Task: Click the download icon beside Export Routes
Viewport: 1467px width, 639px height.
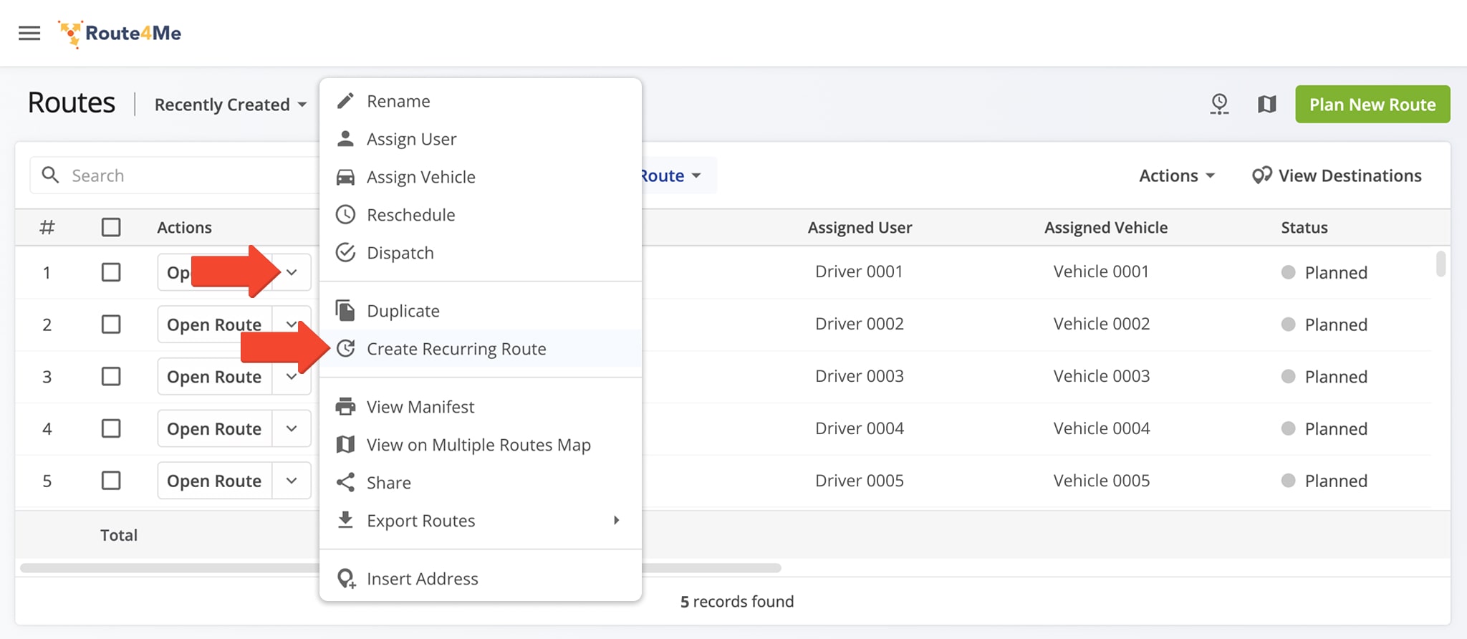Action: click(345, 520)
